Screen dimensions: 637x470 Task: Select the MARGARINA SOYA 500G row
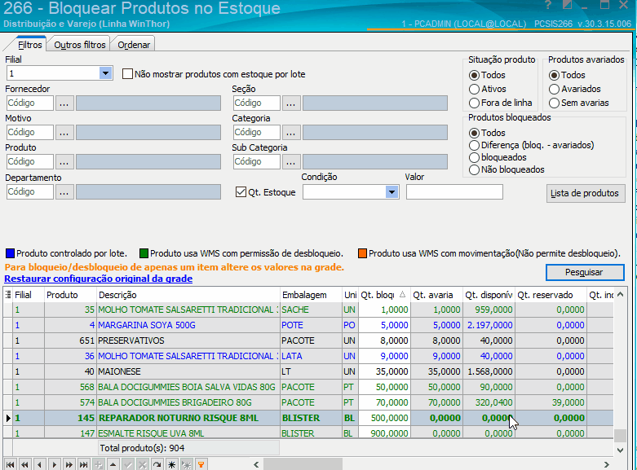click(308, 325)
